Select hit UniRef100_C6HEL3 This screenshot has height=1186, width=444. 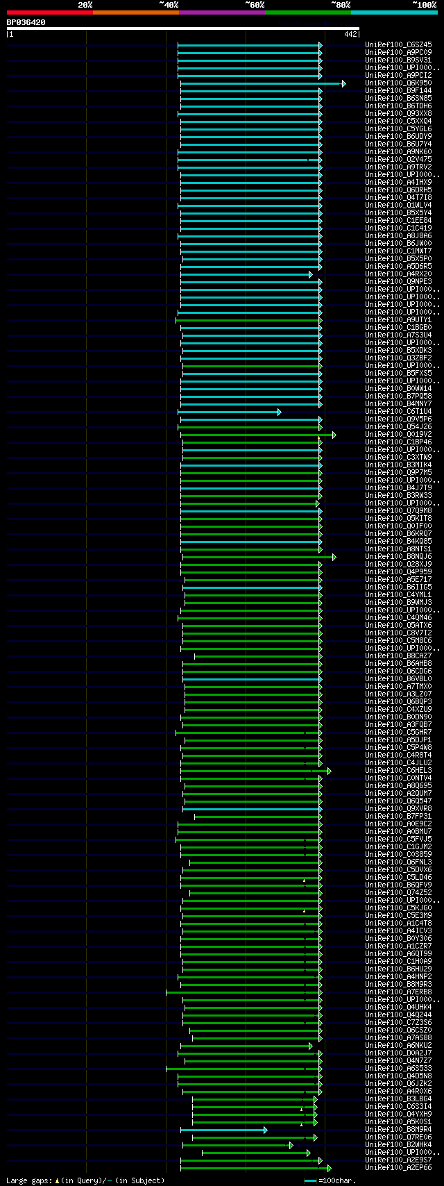(398, 771)
